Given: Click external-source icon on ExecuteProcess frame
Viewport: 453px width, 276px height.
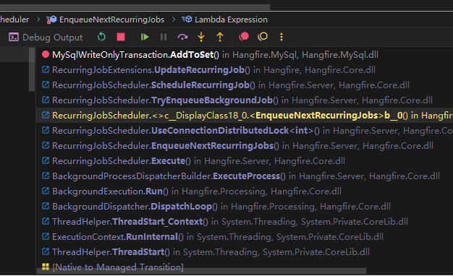Looking at the screenshot, I should (x=46, y=176).
